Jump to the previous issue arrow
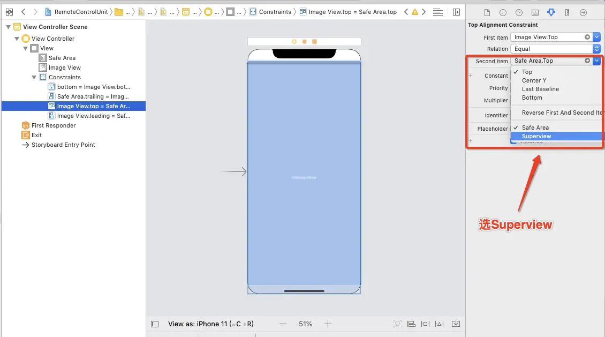The image size is (605, 337). 406,12
